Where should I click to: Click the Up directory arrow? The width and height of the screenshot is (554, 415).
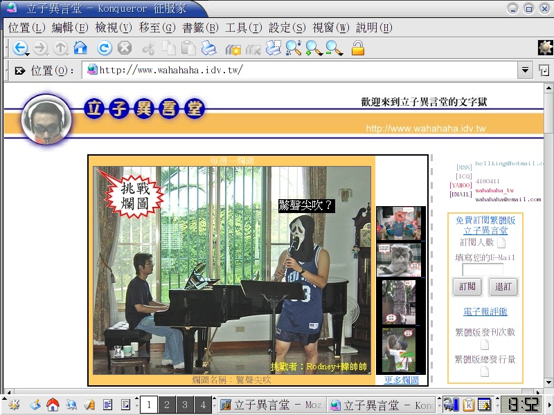pos(61,48)
